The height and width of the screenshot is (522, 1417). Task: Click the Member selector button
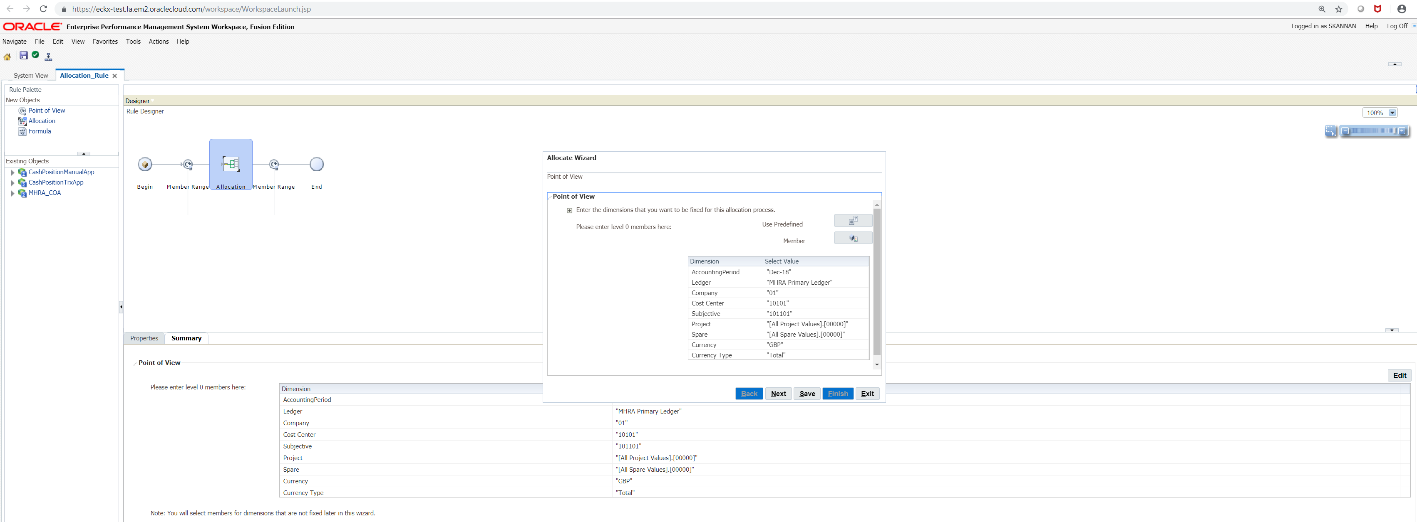pos(853,238)
